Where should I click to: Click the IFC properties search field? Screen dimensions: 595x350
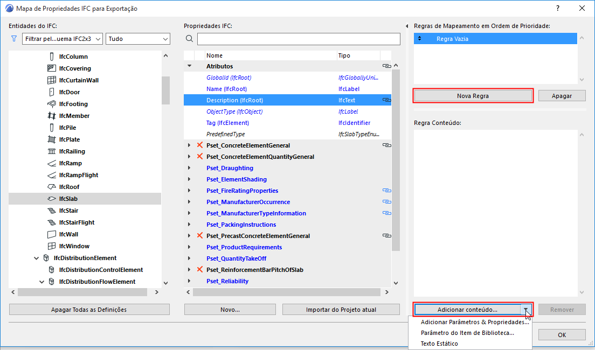click(299, 39)
